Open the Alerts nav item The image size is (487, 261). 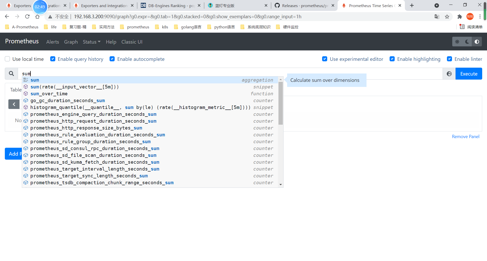click(x=53, y=42)
